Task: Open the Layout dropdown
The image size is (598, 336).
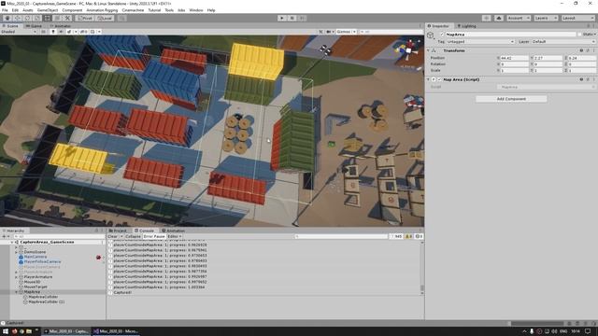Action: [577, 18]
